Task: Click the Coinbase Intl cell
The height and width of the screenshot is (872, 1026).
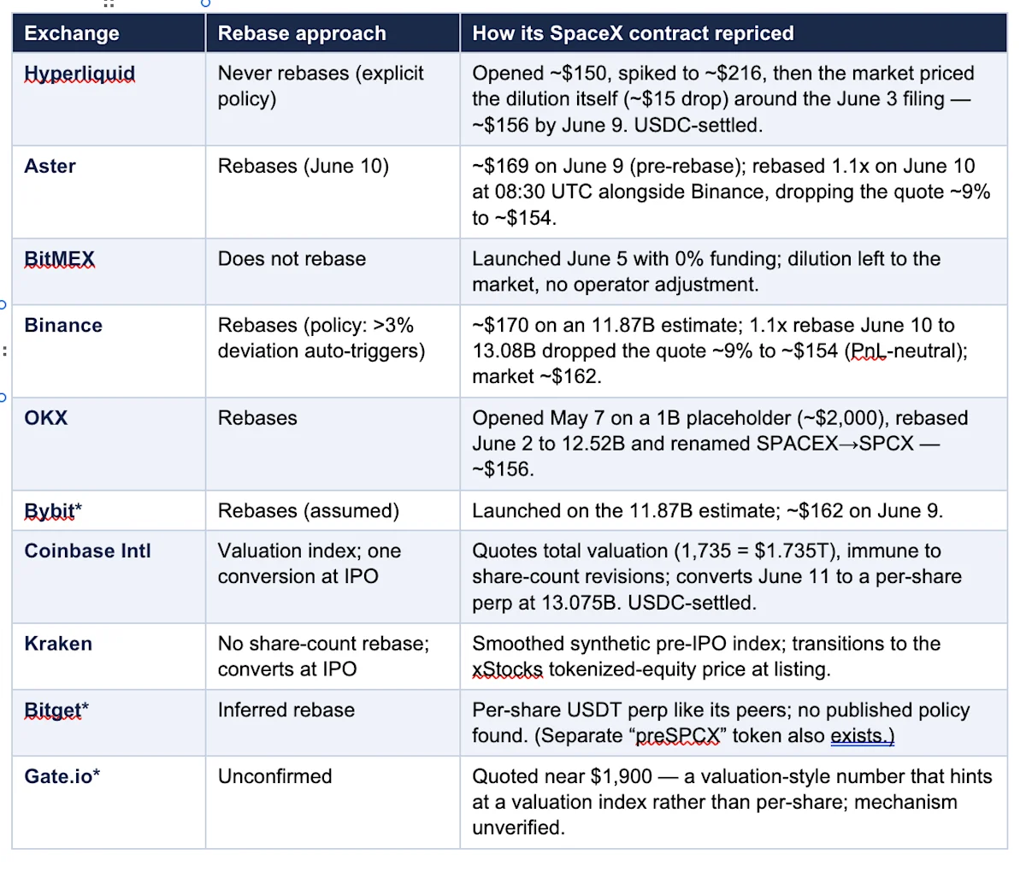Action: [109, 576]
